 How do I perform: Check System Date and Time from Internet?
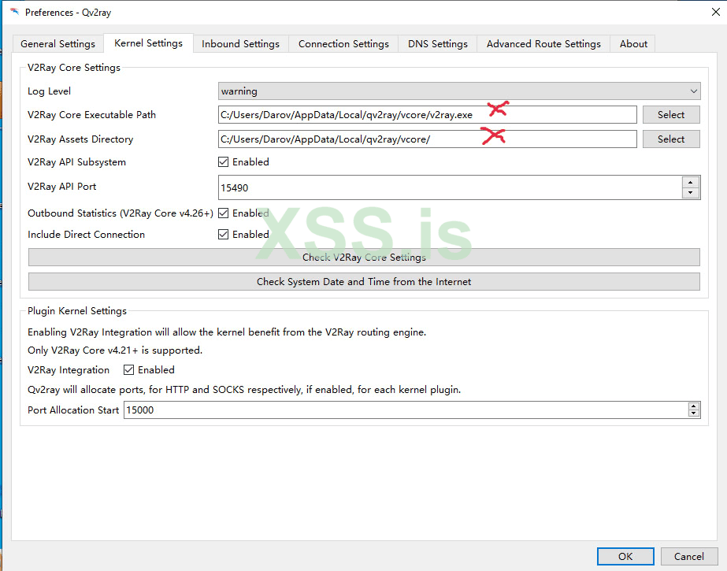click(x=364, y=282)
